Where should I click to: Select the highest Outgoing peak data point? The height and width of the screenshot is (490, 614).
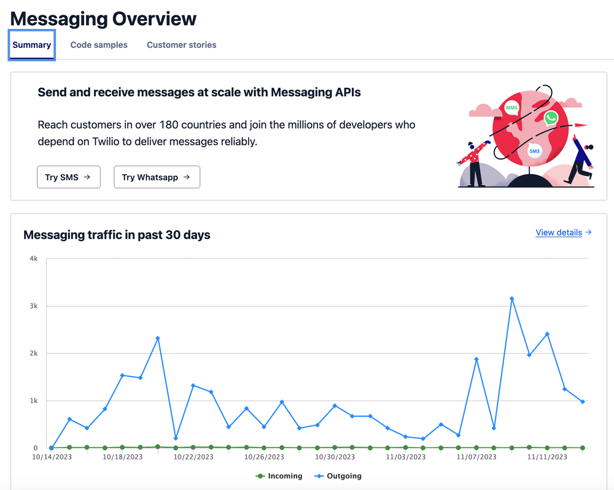(x=512, y=299)
